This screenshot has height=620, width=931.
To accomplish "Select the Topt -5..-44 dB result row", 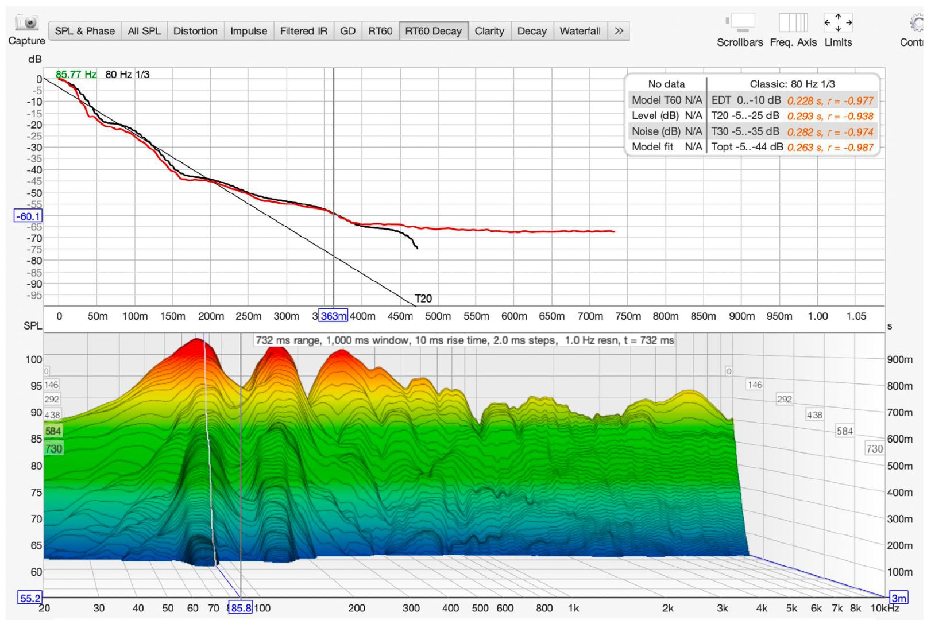I will click(792, 147).
